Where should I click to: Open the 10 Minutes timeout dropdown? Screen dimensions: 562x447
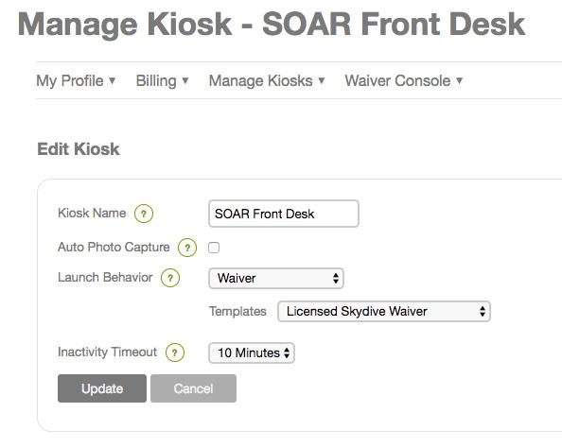click(x=252, y=352)
